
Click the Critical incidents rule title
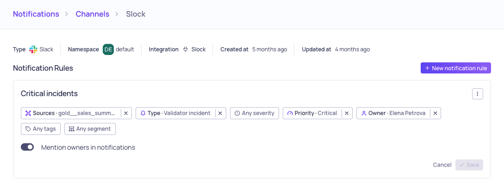pyautogui.click(x=49, y=94)
